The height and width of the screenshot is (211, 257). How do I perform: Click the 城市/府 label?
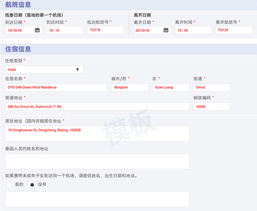[119, 79]
